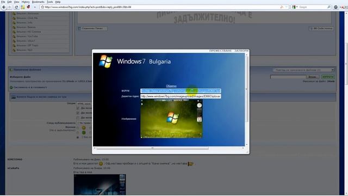Click the BB Code help button
348x196 pixels.
(321, 28)
